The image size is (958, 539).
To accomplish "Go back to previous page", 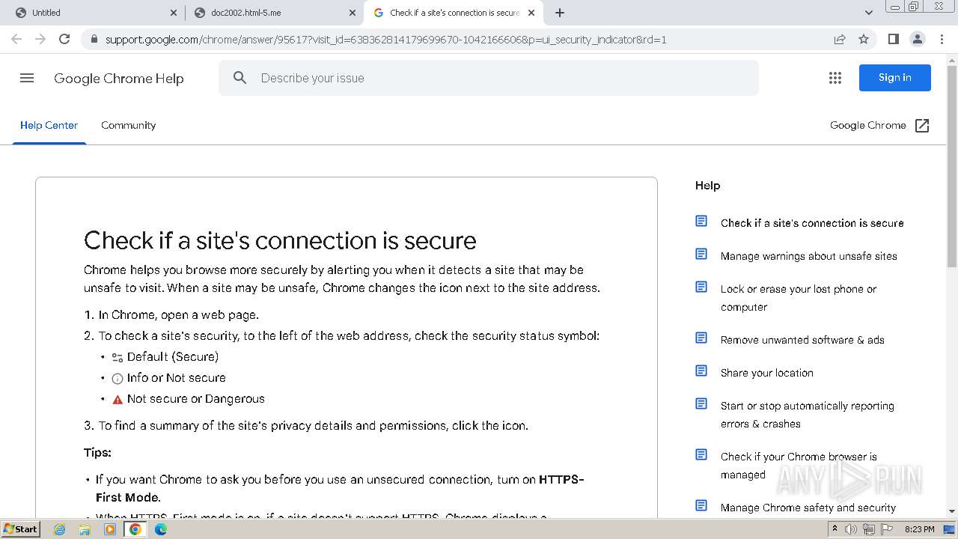I will point(16,39).
